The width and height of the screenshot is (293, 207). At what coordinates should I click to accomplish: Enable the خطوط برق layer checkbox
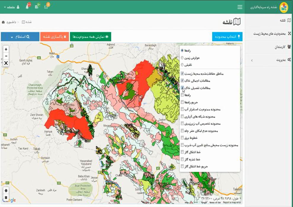[182, 138]
